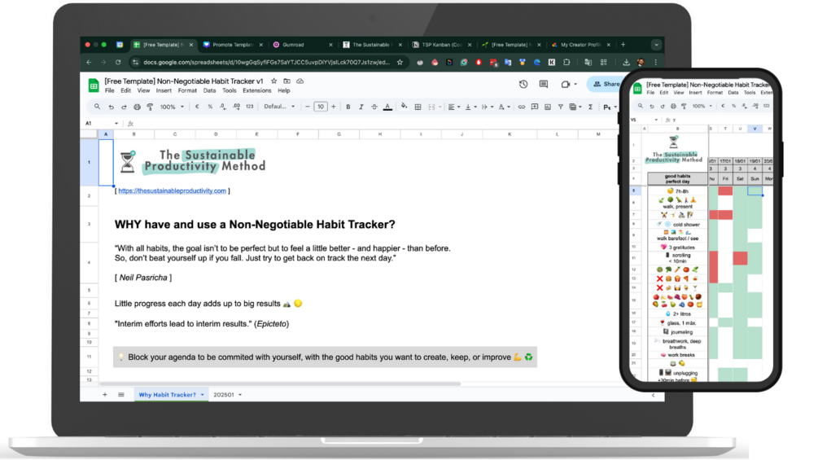The width and height of the screenshot is (818, 460).
Task: Open the zoom 100% dropdown in laptop toolbar
Action: [172, 107]
